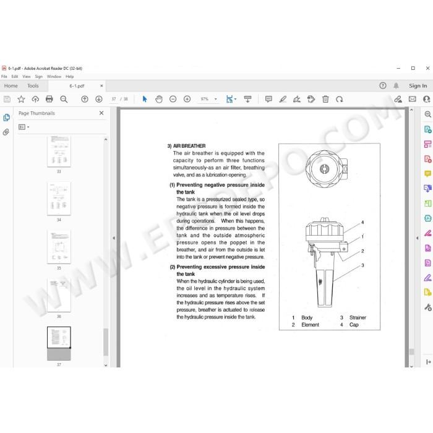Delete with the trash icon

(325, 99)
